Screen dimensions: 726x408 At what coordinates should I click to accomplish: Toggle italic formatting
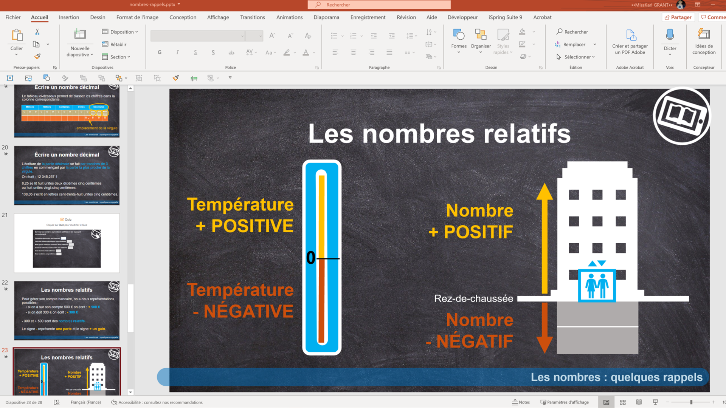pyautogui.click(x=177, y=52)
